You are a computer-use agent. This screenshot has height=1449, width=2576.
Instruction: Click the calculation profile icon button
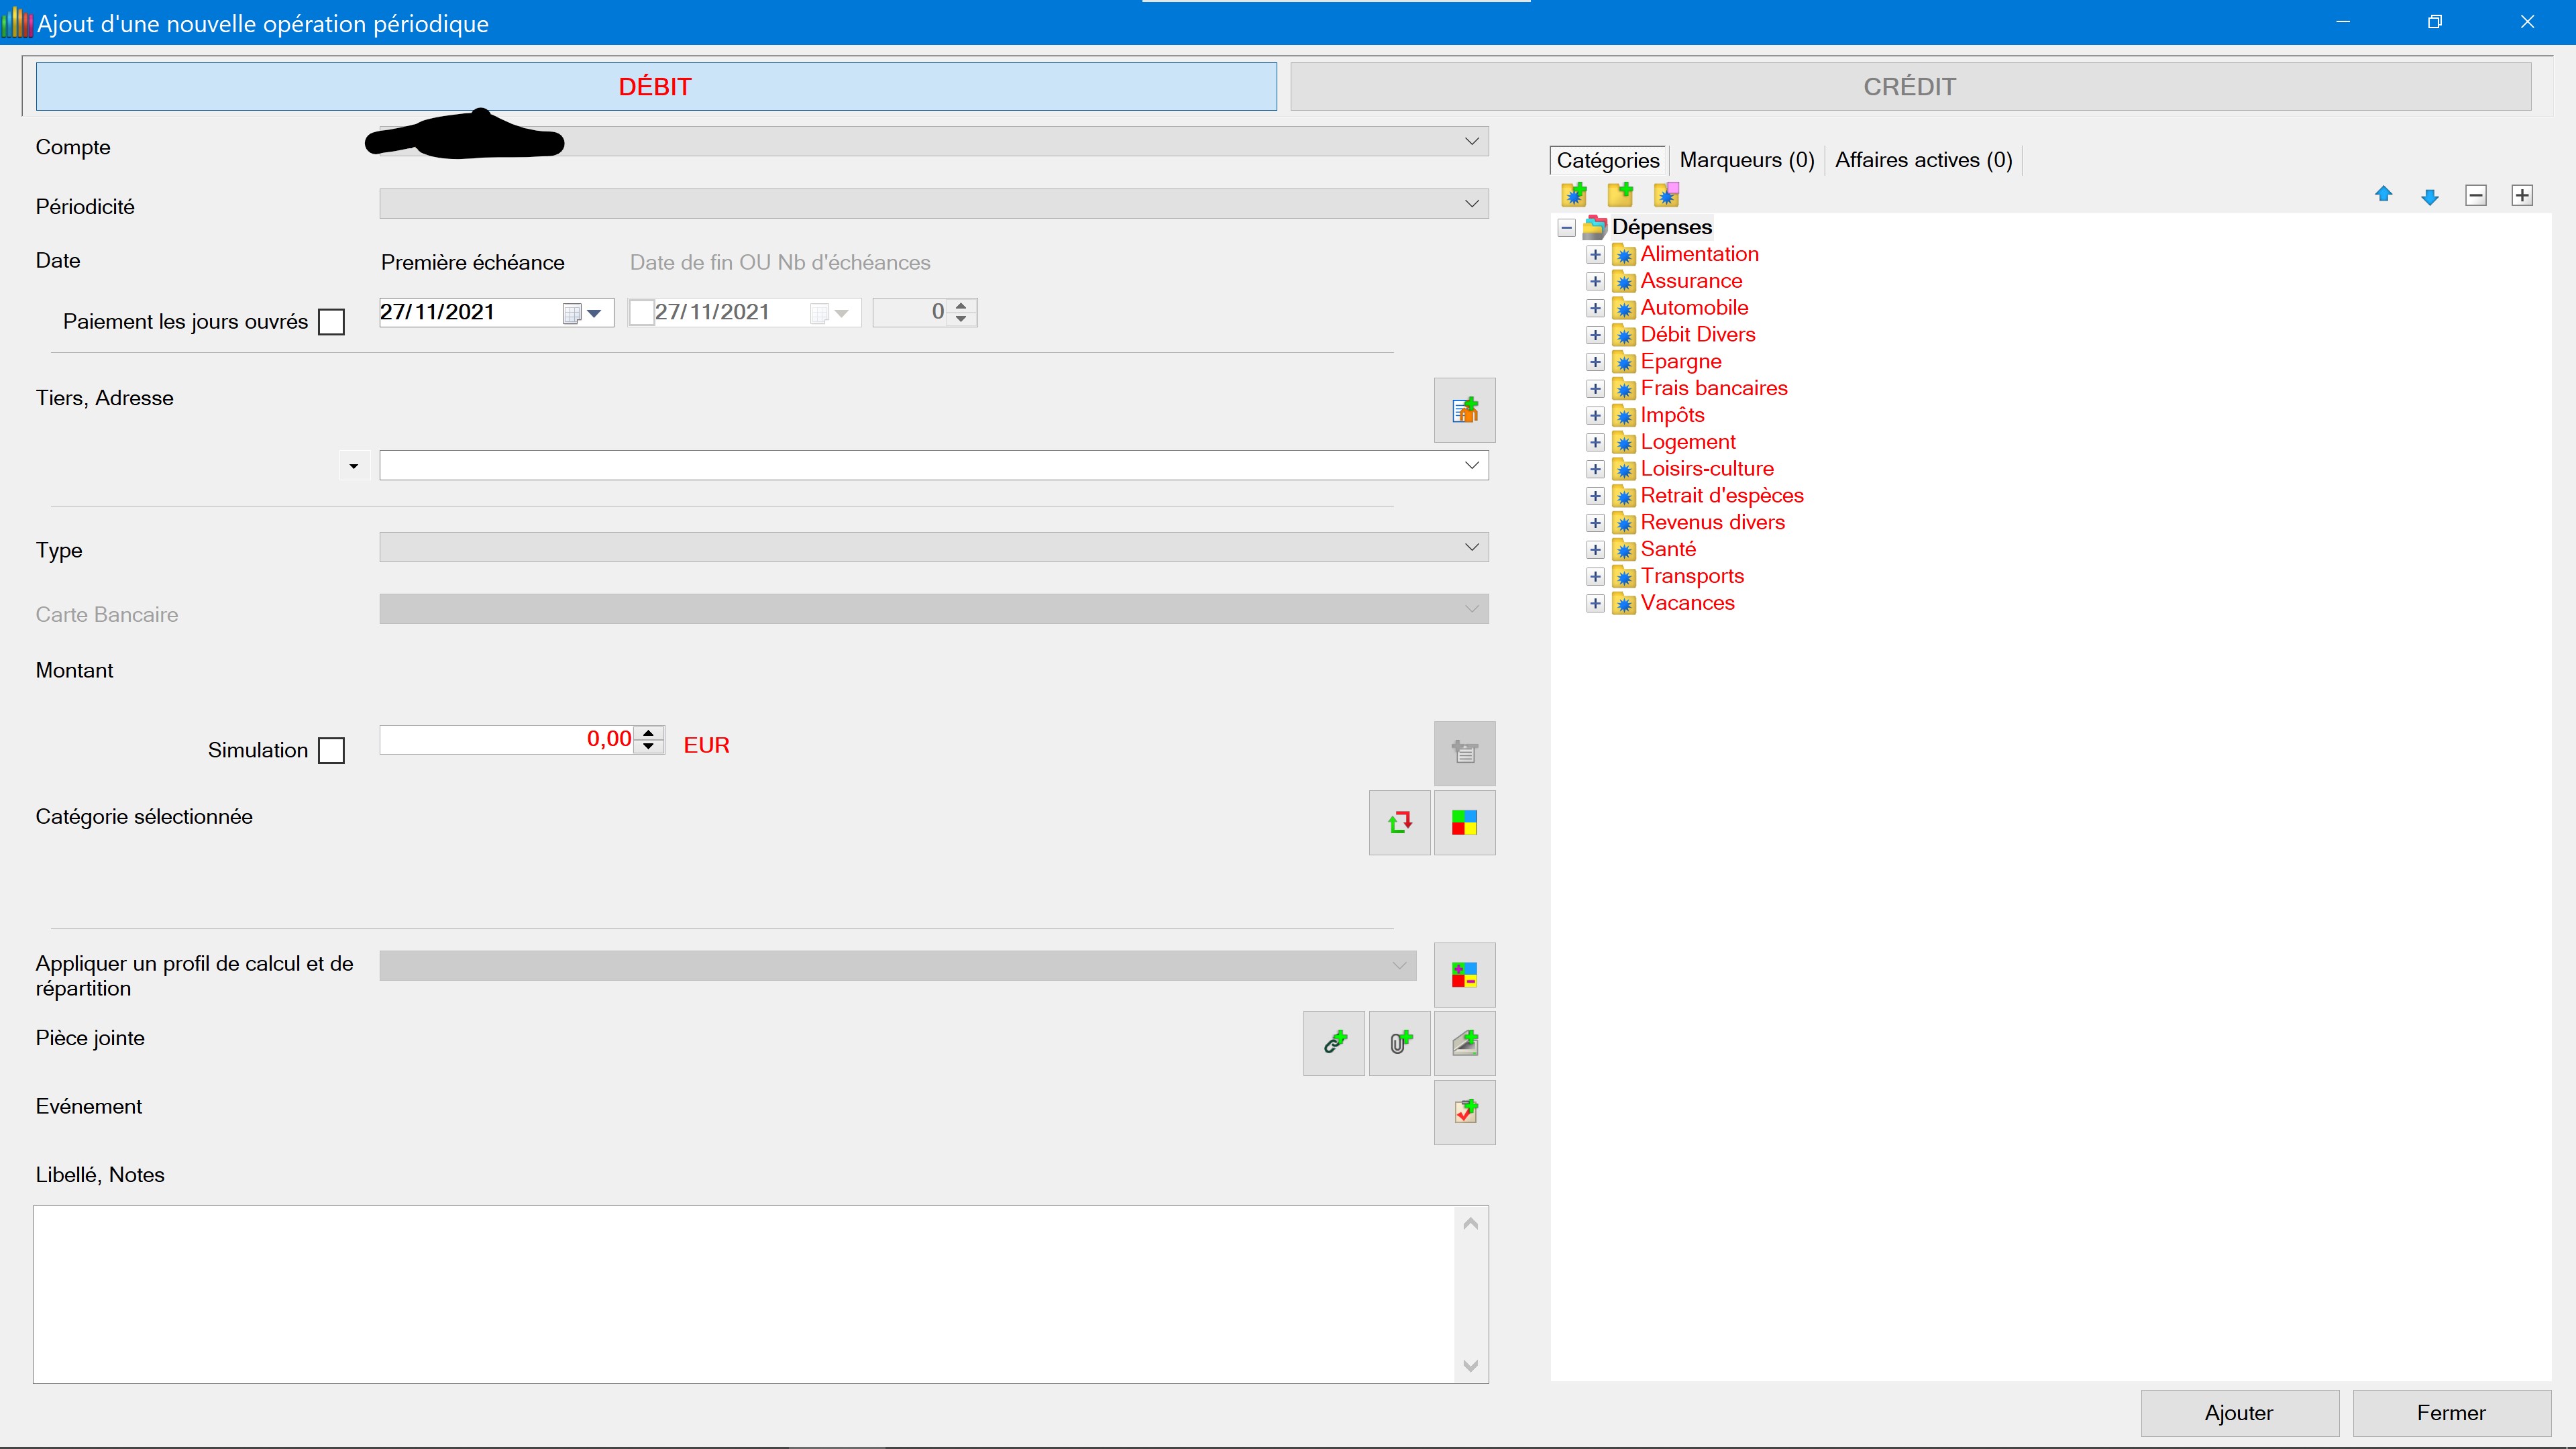tap(1465, 975)
